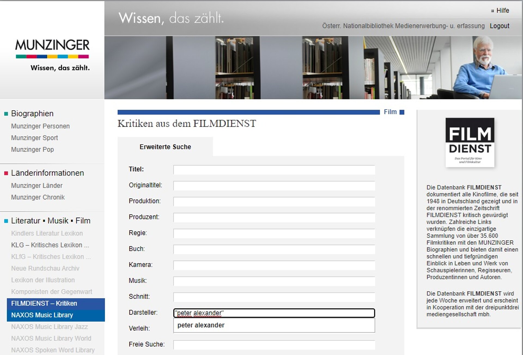Screen dimensions: 523x355
Task: Focus the Produktion input field
Action: click(x=274, y=201)
